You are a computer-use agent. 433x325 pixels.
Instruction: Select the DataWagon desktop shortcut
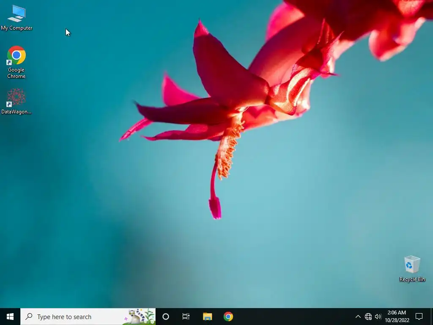pyautogui.click(x=16, y=101)
